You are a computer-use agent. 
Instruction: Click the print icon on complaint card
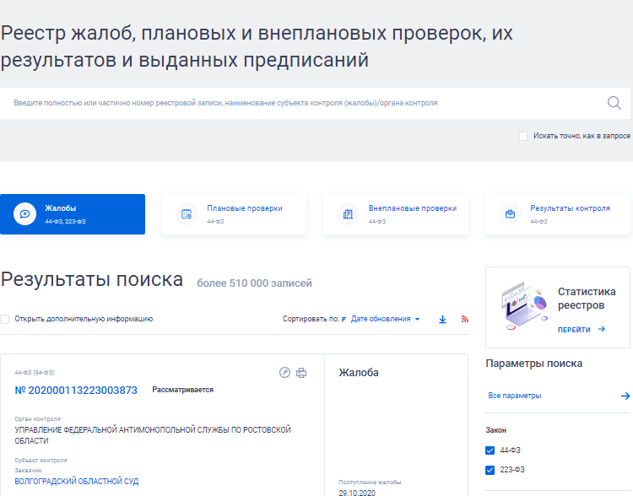click(301, 373)
